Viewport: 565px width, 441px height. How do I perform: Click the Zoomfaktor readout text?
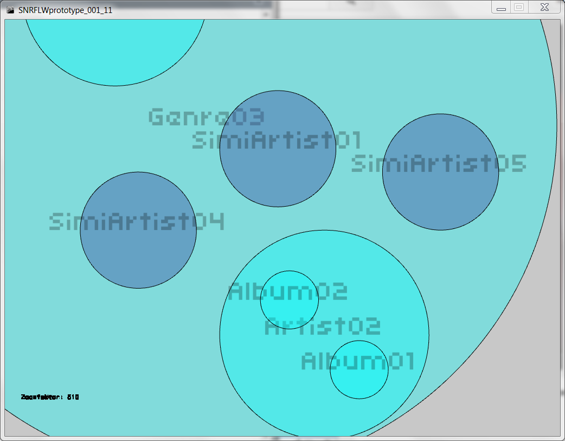pyautogui.click(x=50, y=397)
